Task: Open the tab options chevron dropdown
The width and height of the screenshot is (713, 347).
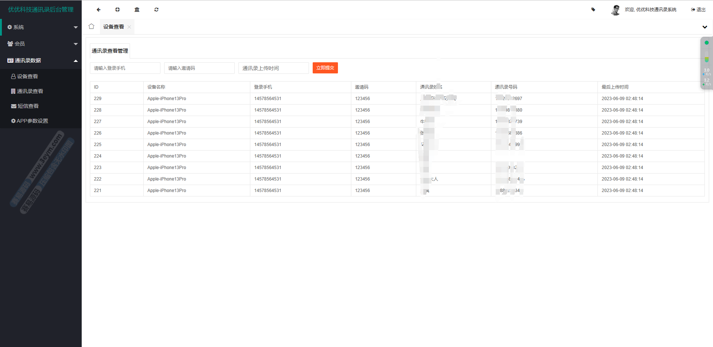Action: coord(704,27)
